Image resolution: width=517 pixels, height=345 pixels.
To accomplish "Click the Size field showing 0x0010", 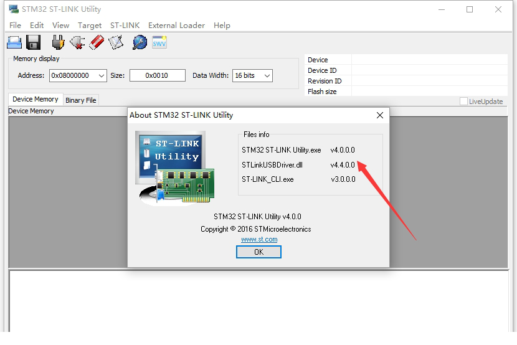I will click(x=157, y=75).
